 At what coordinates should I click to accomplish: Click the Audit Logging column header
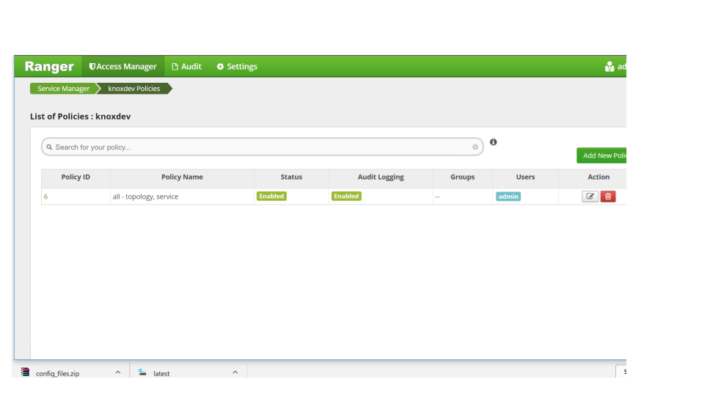(x=381, y=177)
